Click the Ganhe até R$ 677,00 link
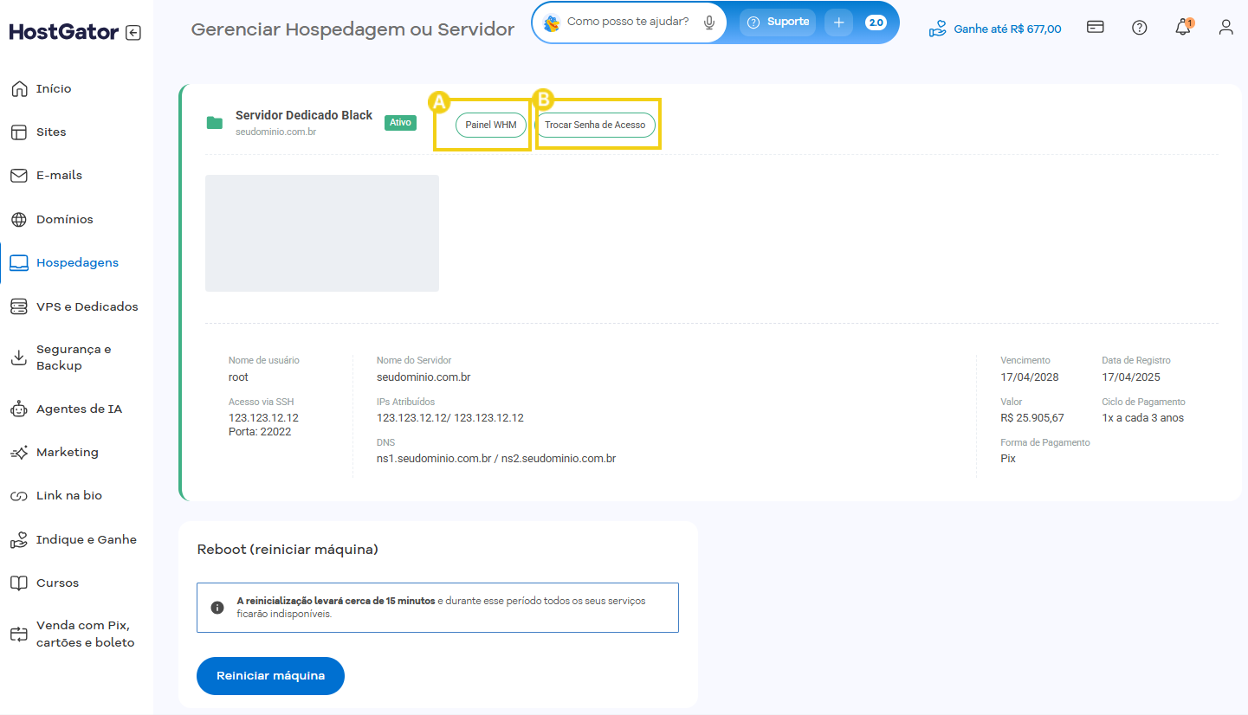The height and width of the screenshot is (715, 1248). coord(995,29)
